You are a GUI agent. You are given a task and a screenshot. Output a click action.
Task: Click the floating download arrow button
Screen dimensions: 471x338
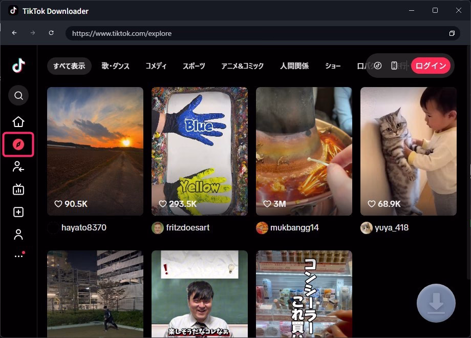tap(436, 303)
